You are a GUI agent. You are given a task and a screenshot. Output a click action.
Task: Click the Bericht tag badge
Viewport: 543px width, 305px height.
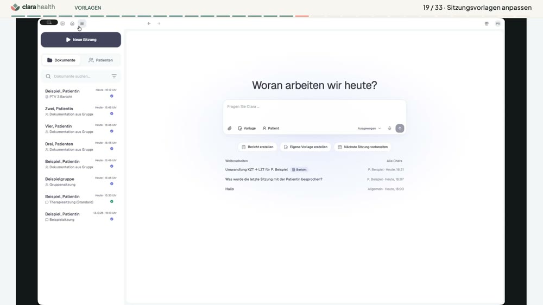click(300, 170)
